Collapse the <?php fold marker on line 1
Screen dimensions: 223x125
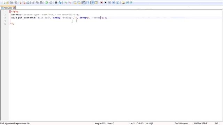click(x=10, y=11)
